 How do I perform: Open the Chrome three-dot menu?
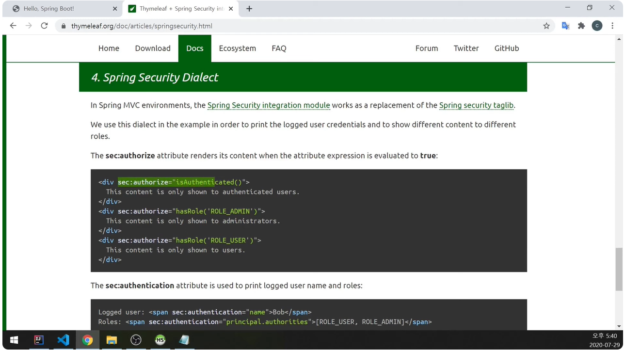pos(612,26)
